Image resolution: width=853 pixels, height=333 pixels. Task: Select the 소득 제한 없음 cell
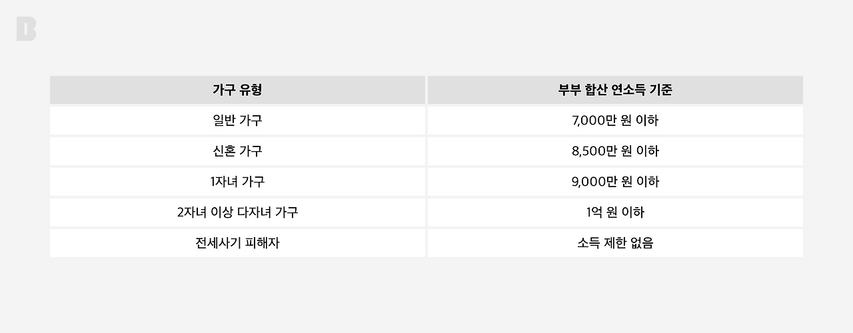click(x=615, y=243)
